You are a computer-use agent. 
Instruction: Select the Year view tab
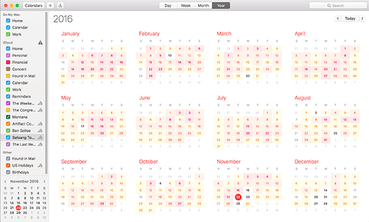click(221, 6)
